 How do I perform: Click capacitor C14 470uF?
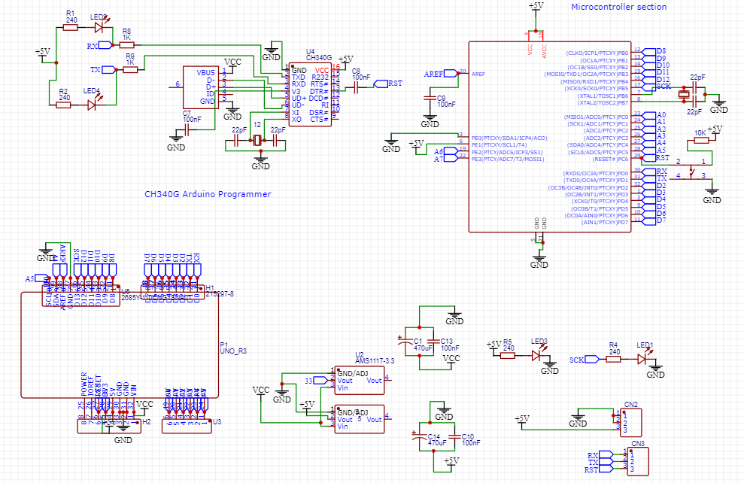click(420, 436)
